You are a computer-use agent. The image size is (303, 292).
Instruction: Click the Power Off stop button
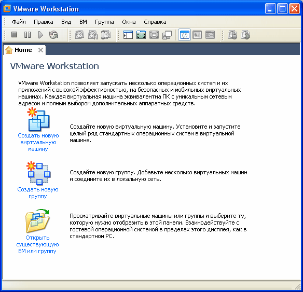(x=15, y=35)
